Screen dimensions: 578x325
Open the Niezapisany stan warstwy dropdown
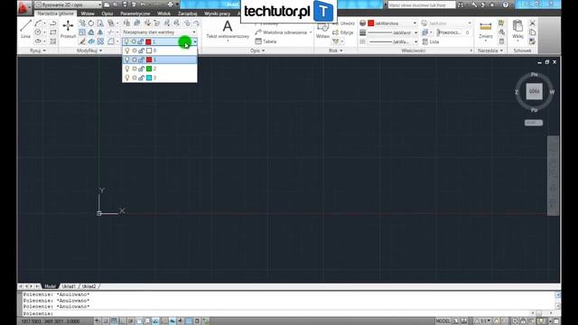click(160, 32)
